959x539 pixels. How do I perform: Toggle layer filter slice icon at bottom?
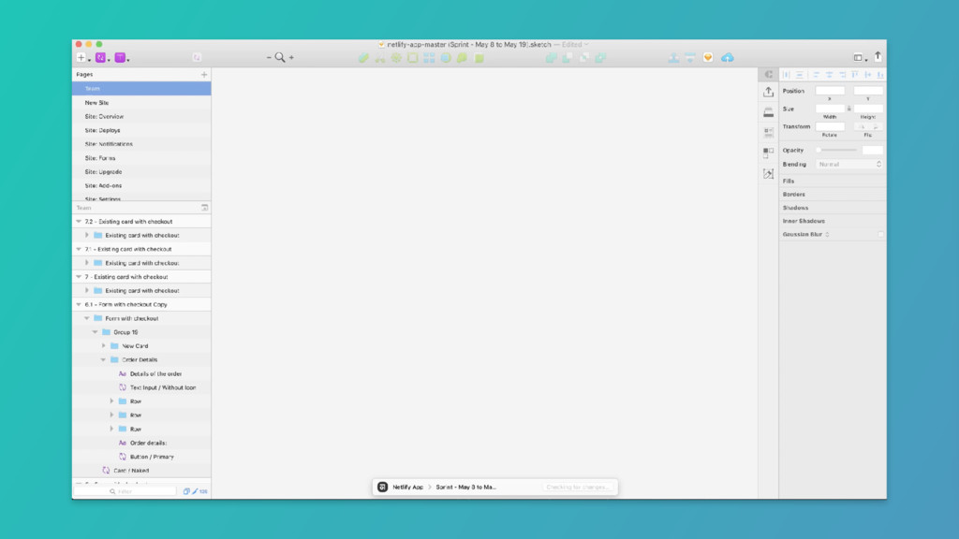click(x=195, y=491)
